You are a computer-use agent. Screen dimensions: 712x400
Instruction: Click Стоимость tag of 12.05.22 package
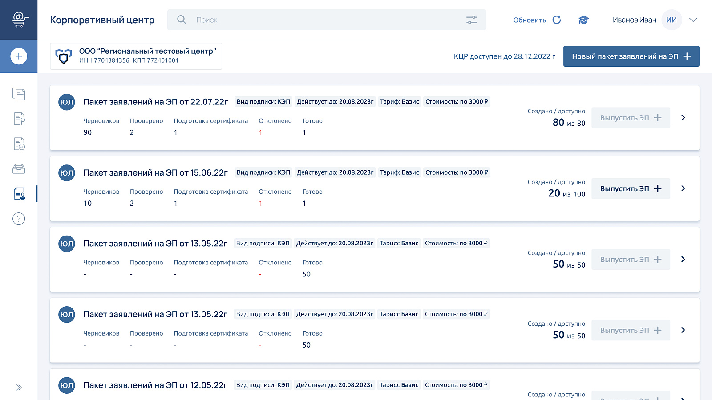pyautogui.click(x=456, y=385)
